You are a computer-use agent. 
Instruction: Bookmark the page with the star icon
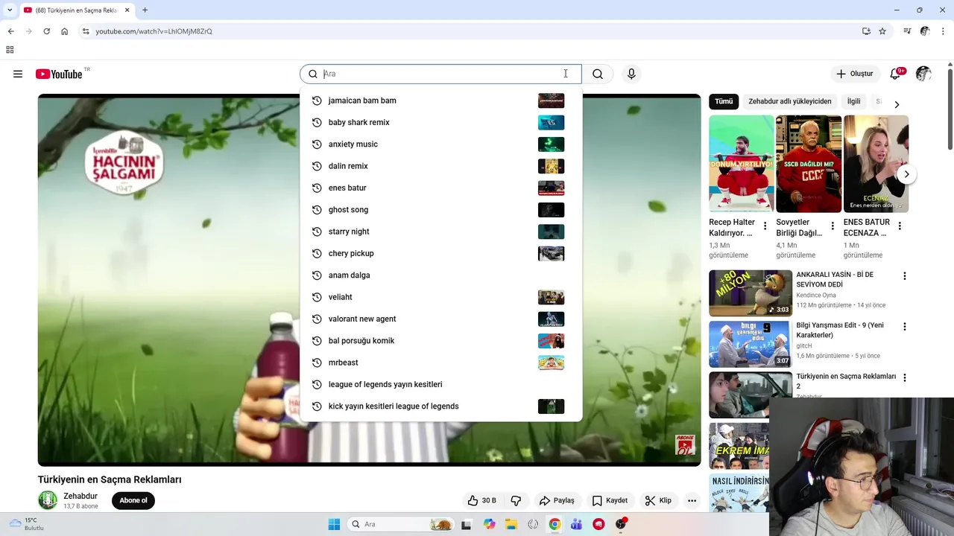tap(882, 31)
